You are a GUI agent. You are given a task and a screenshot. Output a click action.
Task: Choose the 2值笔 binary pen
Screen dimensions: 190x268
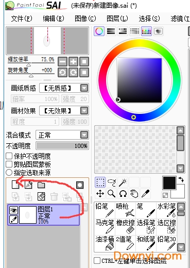pos(125,243)
